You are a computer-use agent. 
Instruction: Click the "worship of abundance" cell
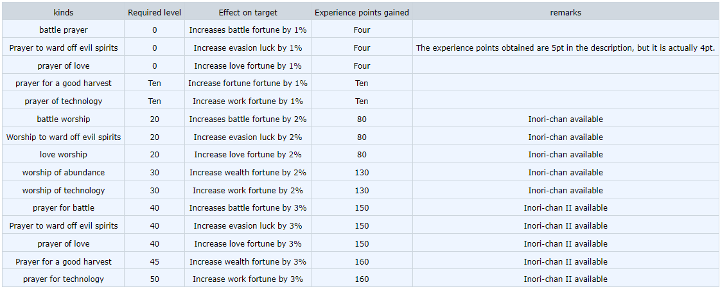(63, 172)
